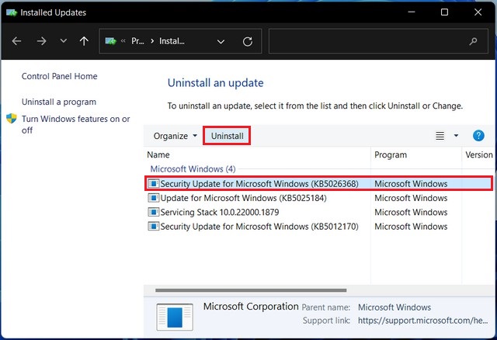Click the 'Microsoft Windows' parent name value
The image size is (497, 340).
[x=394, y=307]
